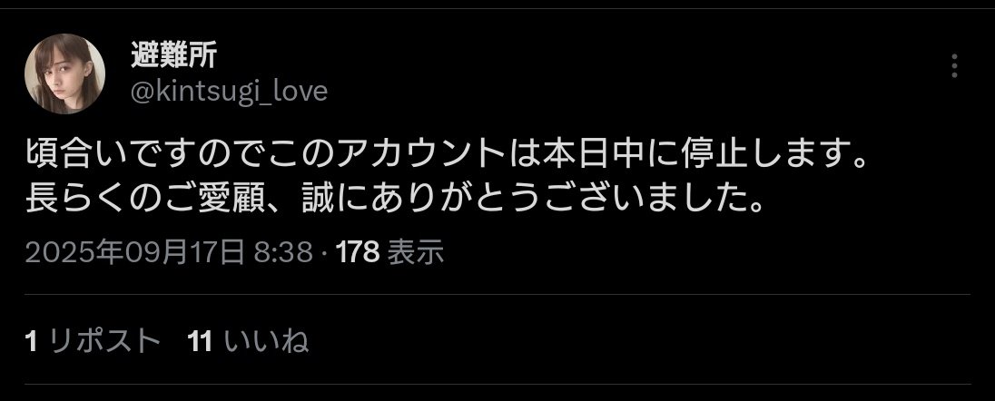Viewport: 995px width, 401px height.
Task: Open the 11 いいね likes list
Action: coord(248,341)
